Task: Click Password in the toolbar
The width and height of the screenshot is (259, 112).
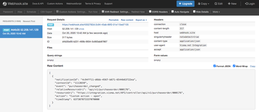Action: [x=8, y=12]
